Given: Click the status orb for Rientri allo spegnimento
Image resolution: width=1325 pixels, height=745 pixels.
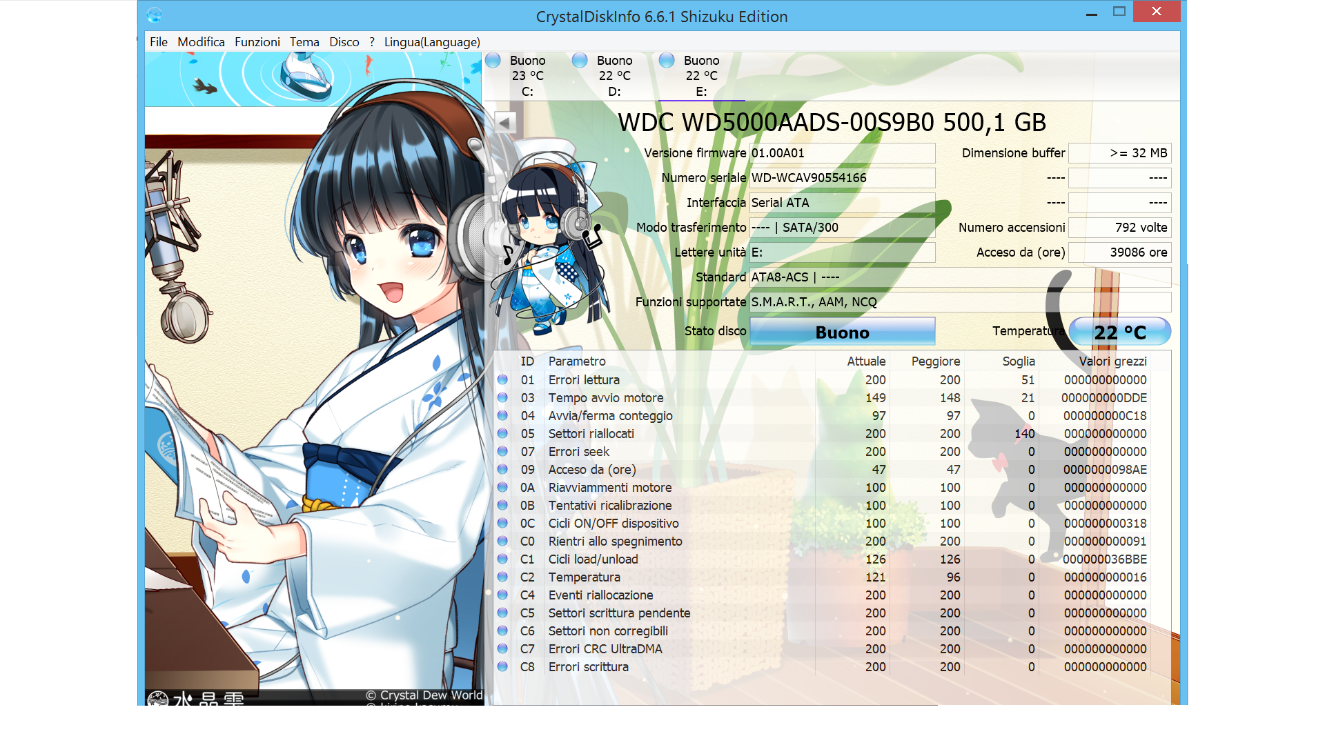Looking at the screenshot, I should 502,542.
